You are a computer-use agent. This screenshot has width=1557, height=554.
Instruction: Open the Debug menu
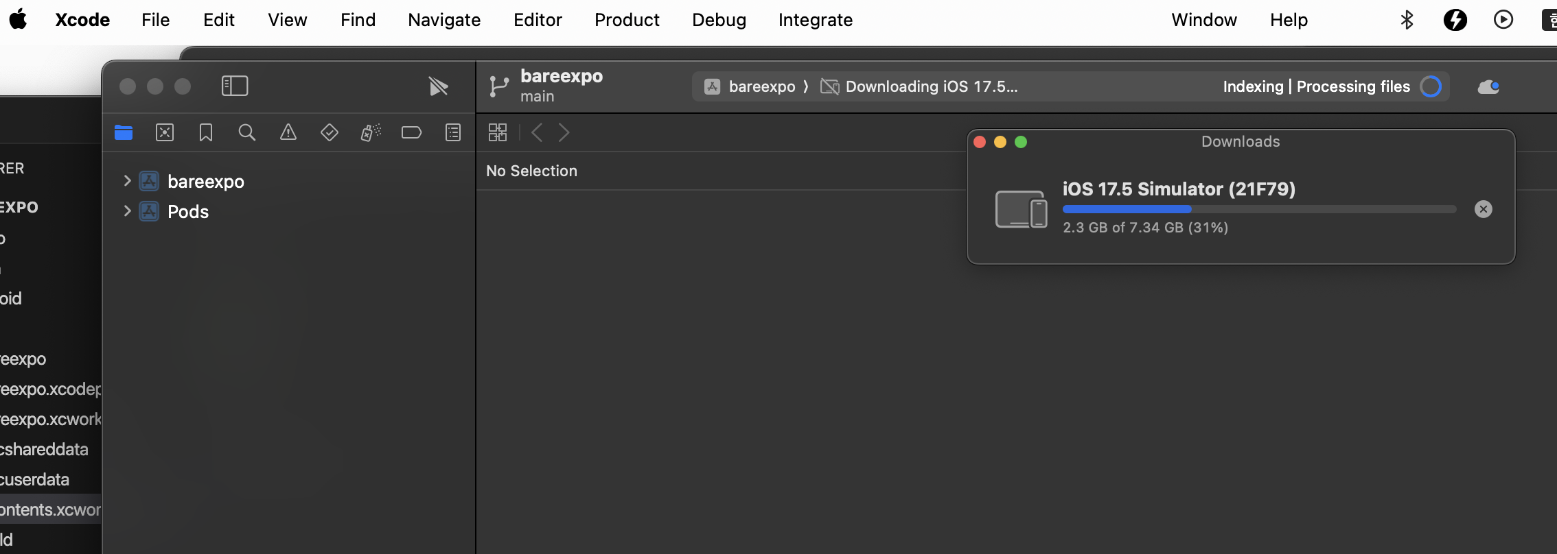click(719, 20)
